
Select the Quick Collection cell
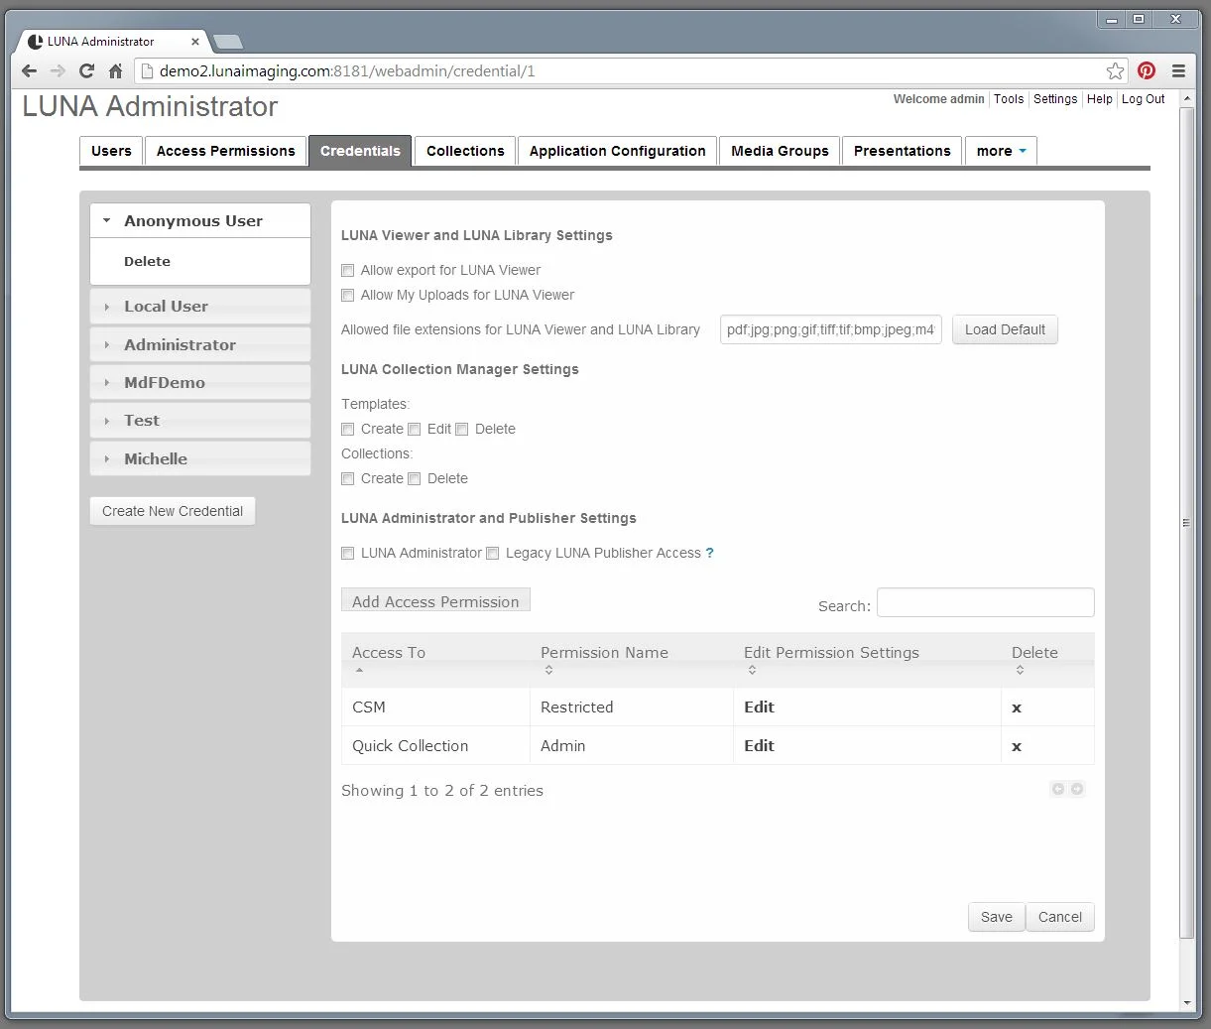tap(436, 746)
